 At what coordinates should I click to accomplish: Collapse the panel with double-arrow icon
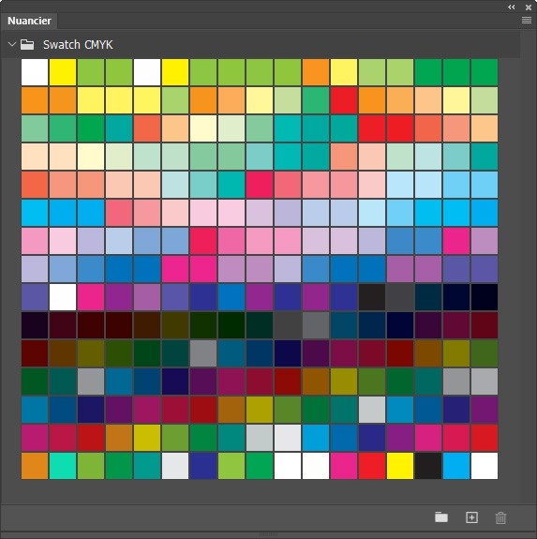(x=512, y=7)
